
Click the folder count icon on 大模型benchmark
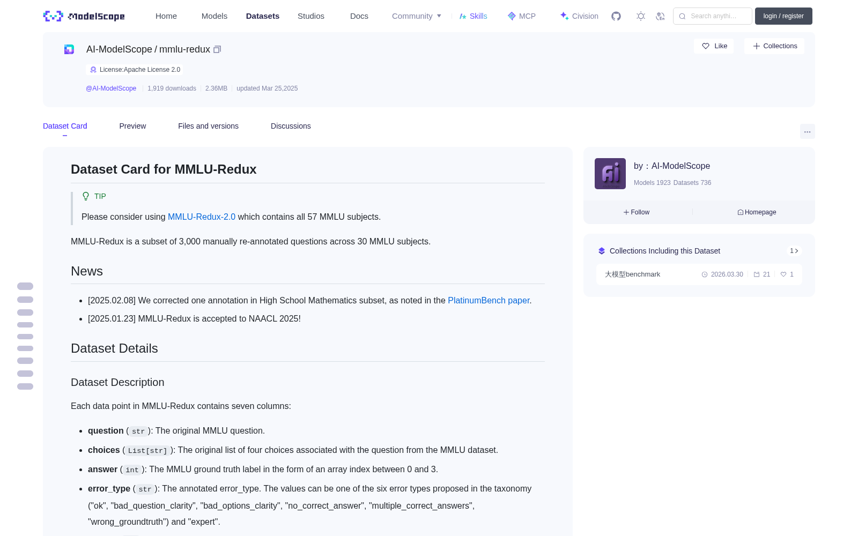[757, 274]
